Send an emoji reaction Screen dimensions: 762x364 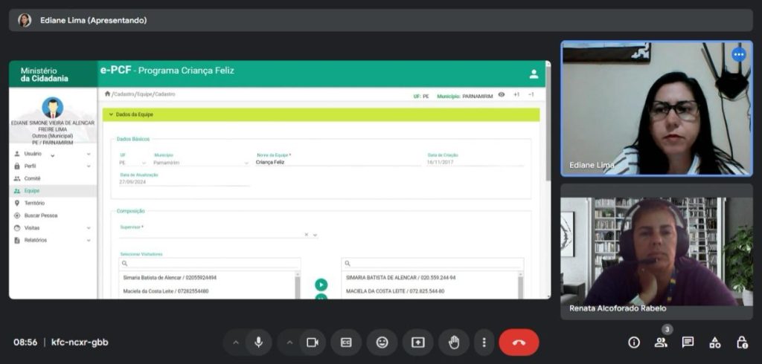(382, 342)
